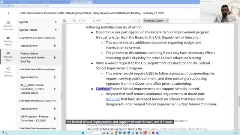Click the PDF page number field
This screenshot has width=240, height=135.
(91, 21)
